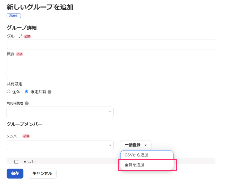This screenshot has height=180, width=225.
Task: Click the 利用中 status badge
Action: tap(14, 16)
